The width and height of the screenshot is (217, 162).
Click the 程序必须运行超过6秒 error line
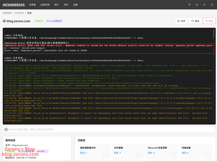pyautogui.click(x=37, y=43)
